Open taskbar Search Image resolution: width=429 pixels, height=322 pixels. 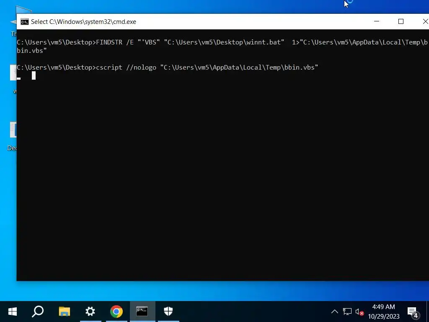pyautogui.click(x=38, y=312)
